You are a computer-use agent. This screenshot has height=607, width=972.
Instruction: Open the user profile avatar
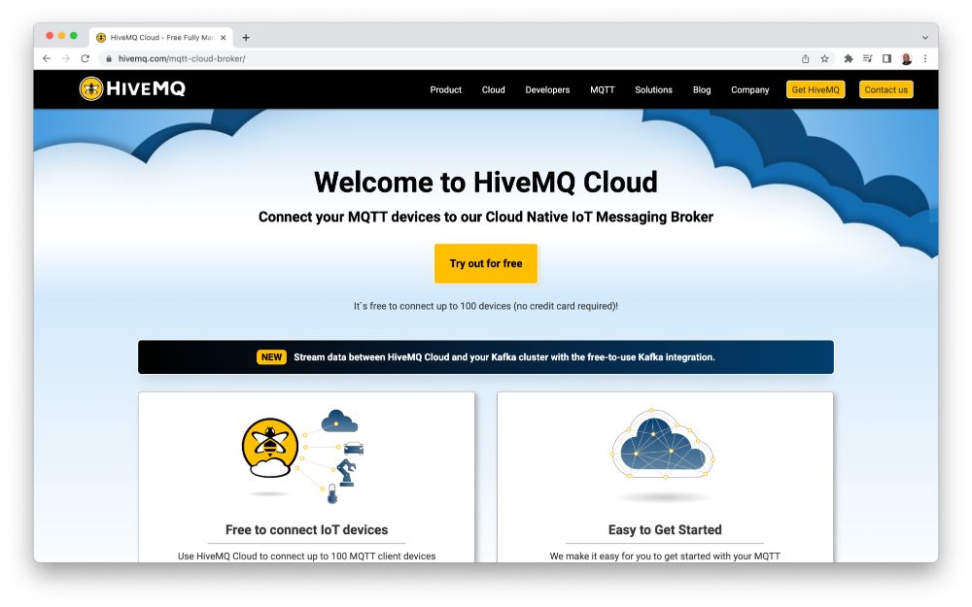coord(906,59)
